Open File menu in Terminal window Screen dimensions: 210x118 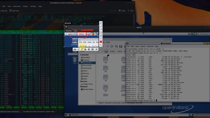pos(128,46)
